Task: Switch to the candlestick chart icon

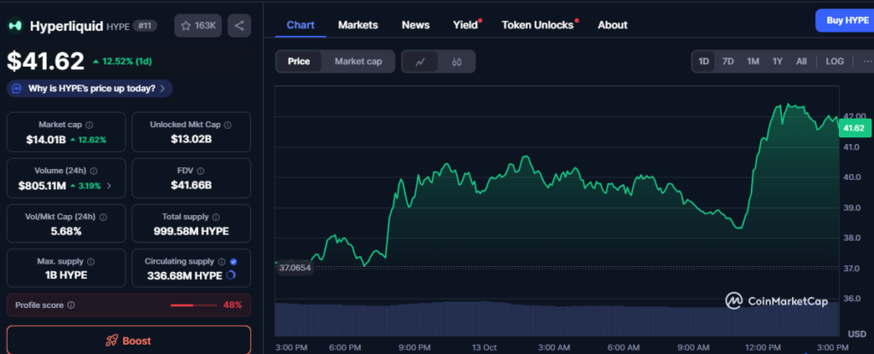Action: point(457,61)
